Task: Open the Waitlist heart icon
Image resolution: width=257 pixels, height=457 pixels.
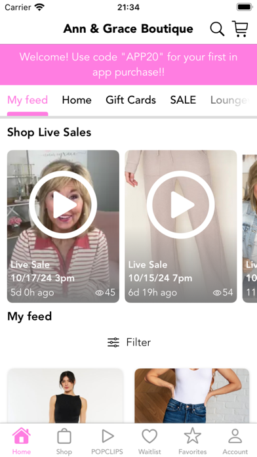Action: [x=149, y=436]
